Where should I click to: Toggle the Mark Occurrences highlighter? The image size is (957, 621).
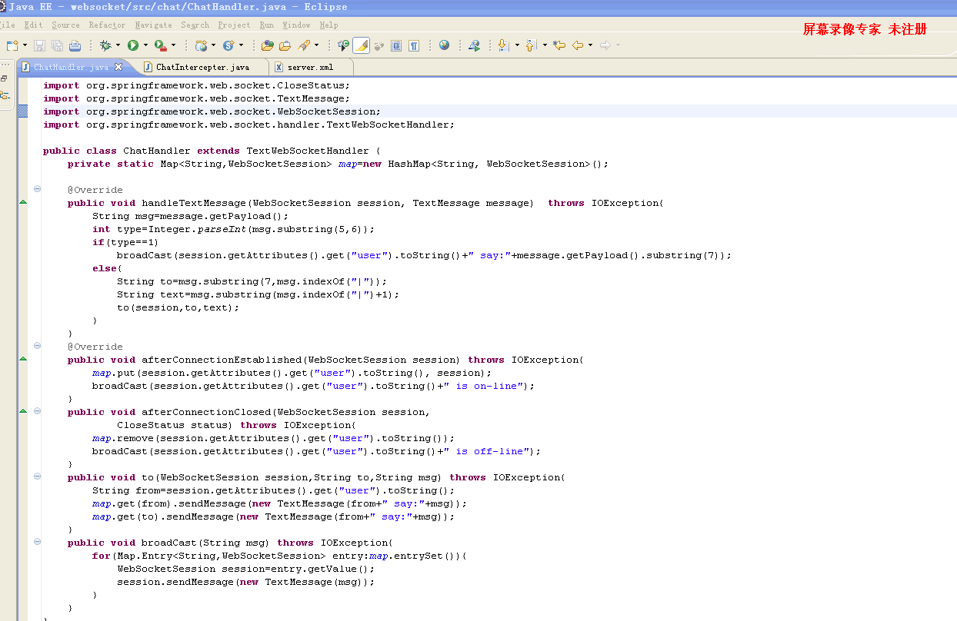pos(362,45)
